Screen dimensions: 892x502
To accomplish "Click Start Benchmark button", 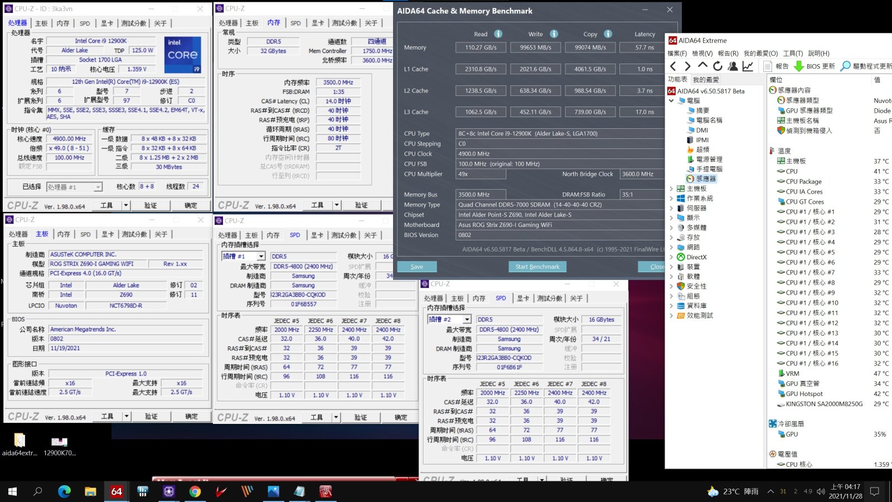I will tap(537, 267).
